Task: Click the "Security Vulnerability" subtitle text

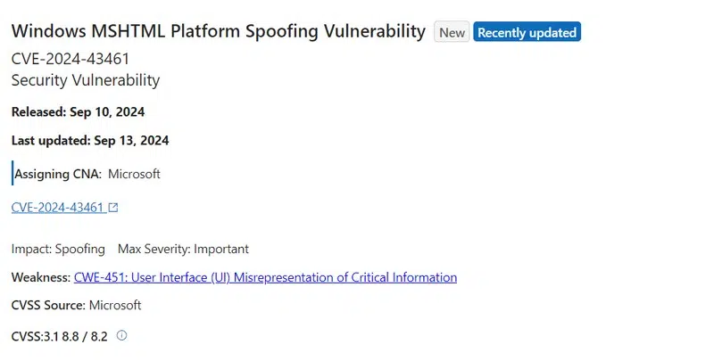Action: (86, 80)
